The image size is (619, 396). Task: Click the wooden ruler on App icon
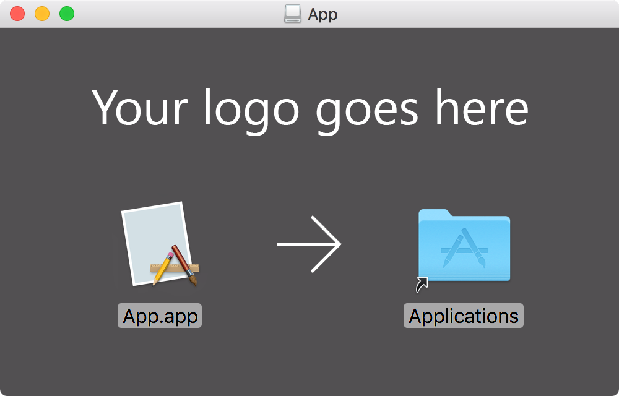coord(175,268)
